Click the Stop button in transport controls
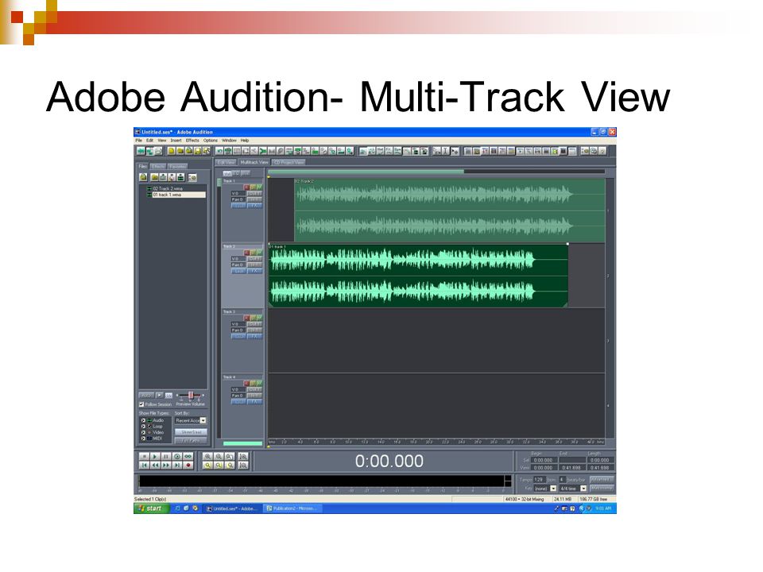763x572 pixels. [x=144, y=457]
